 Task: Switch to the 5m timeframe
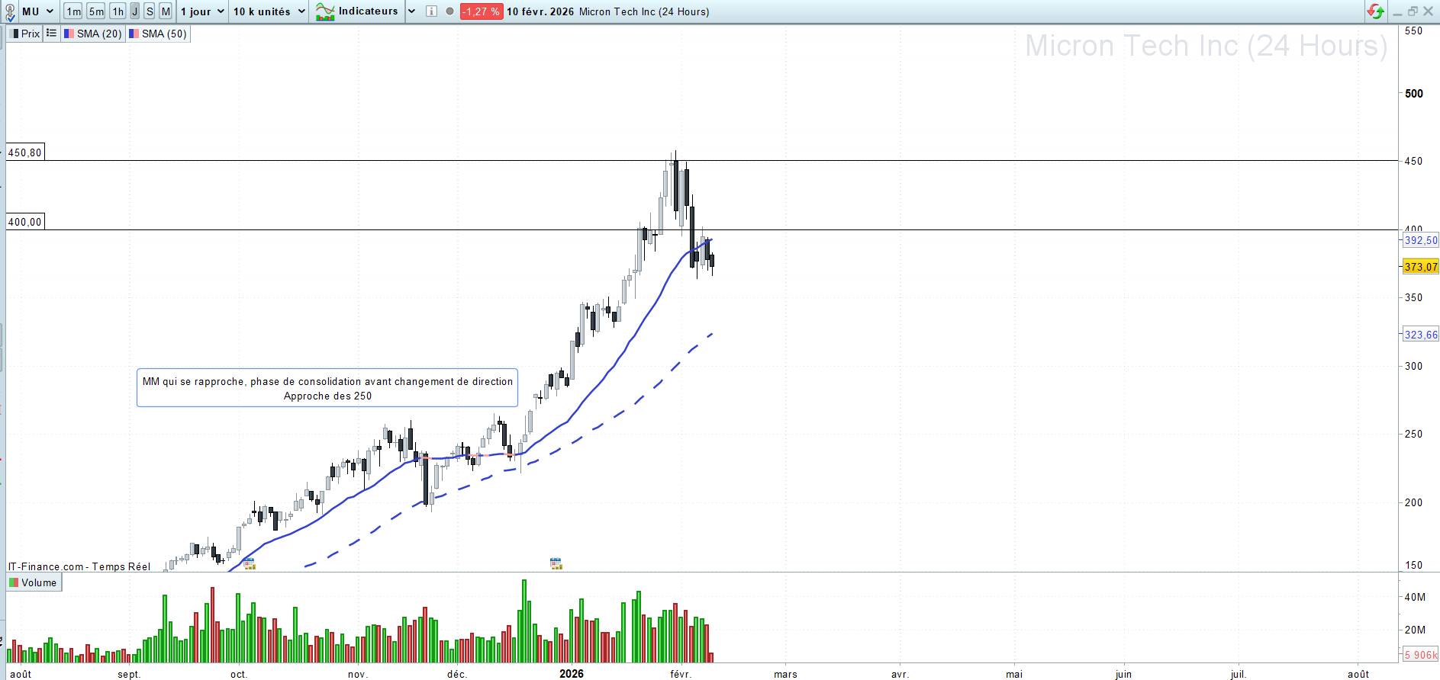point(96,11)
